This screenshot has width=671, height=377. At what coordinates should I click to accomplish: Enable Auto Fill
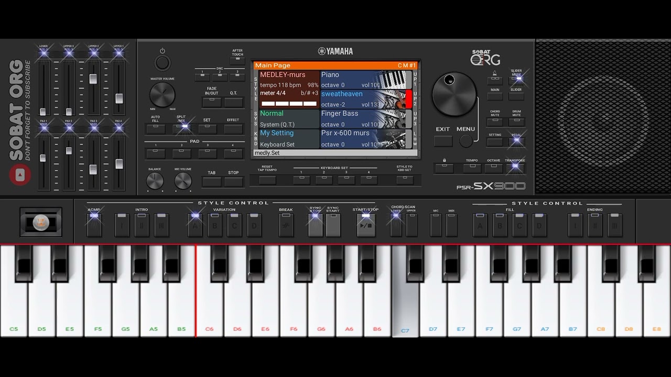pyautogui.click(x=156, y=129)
